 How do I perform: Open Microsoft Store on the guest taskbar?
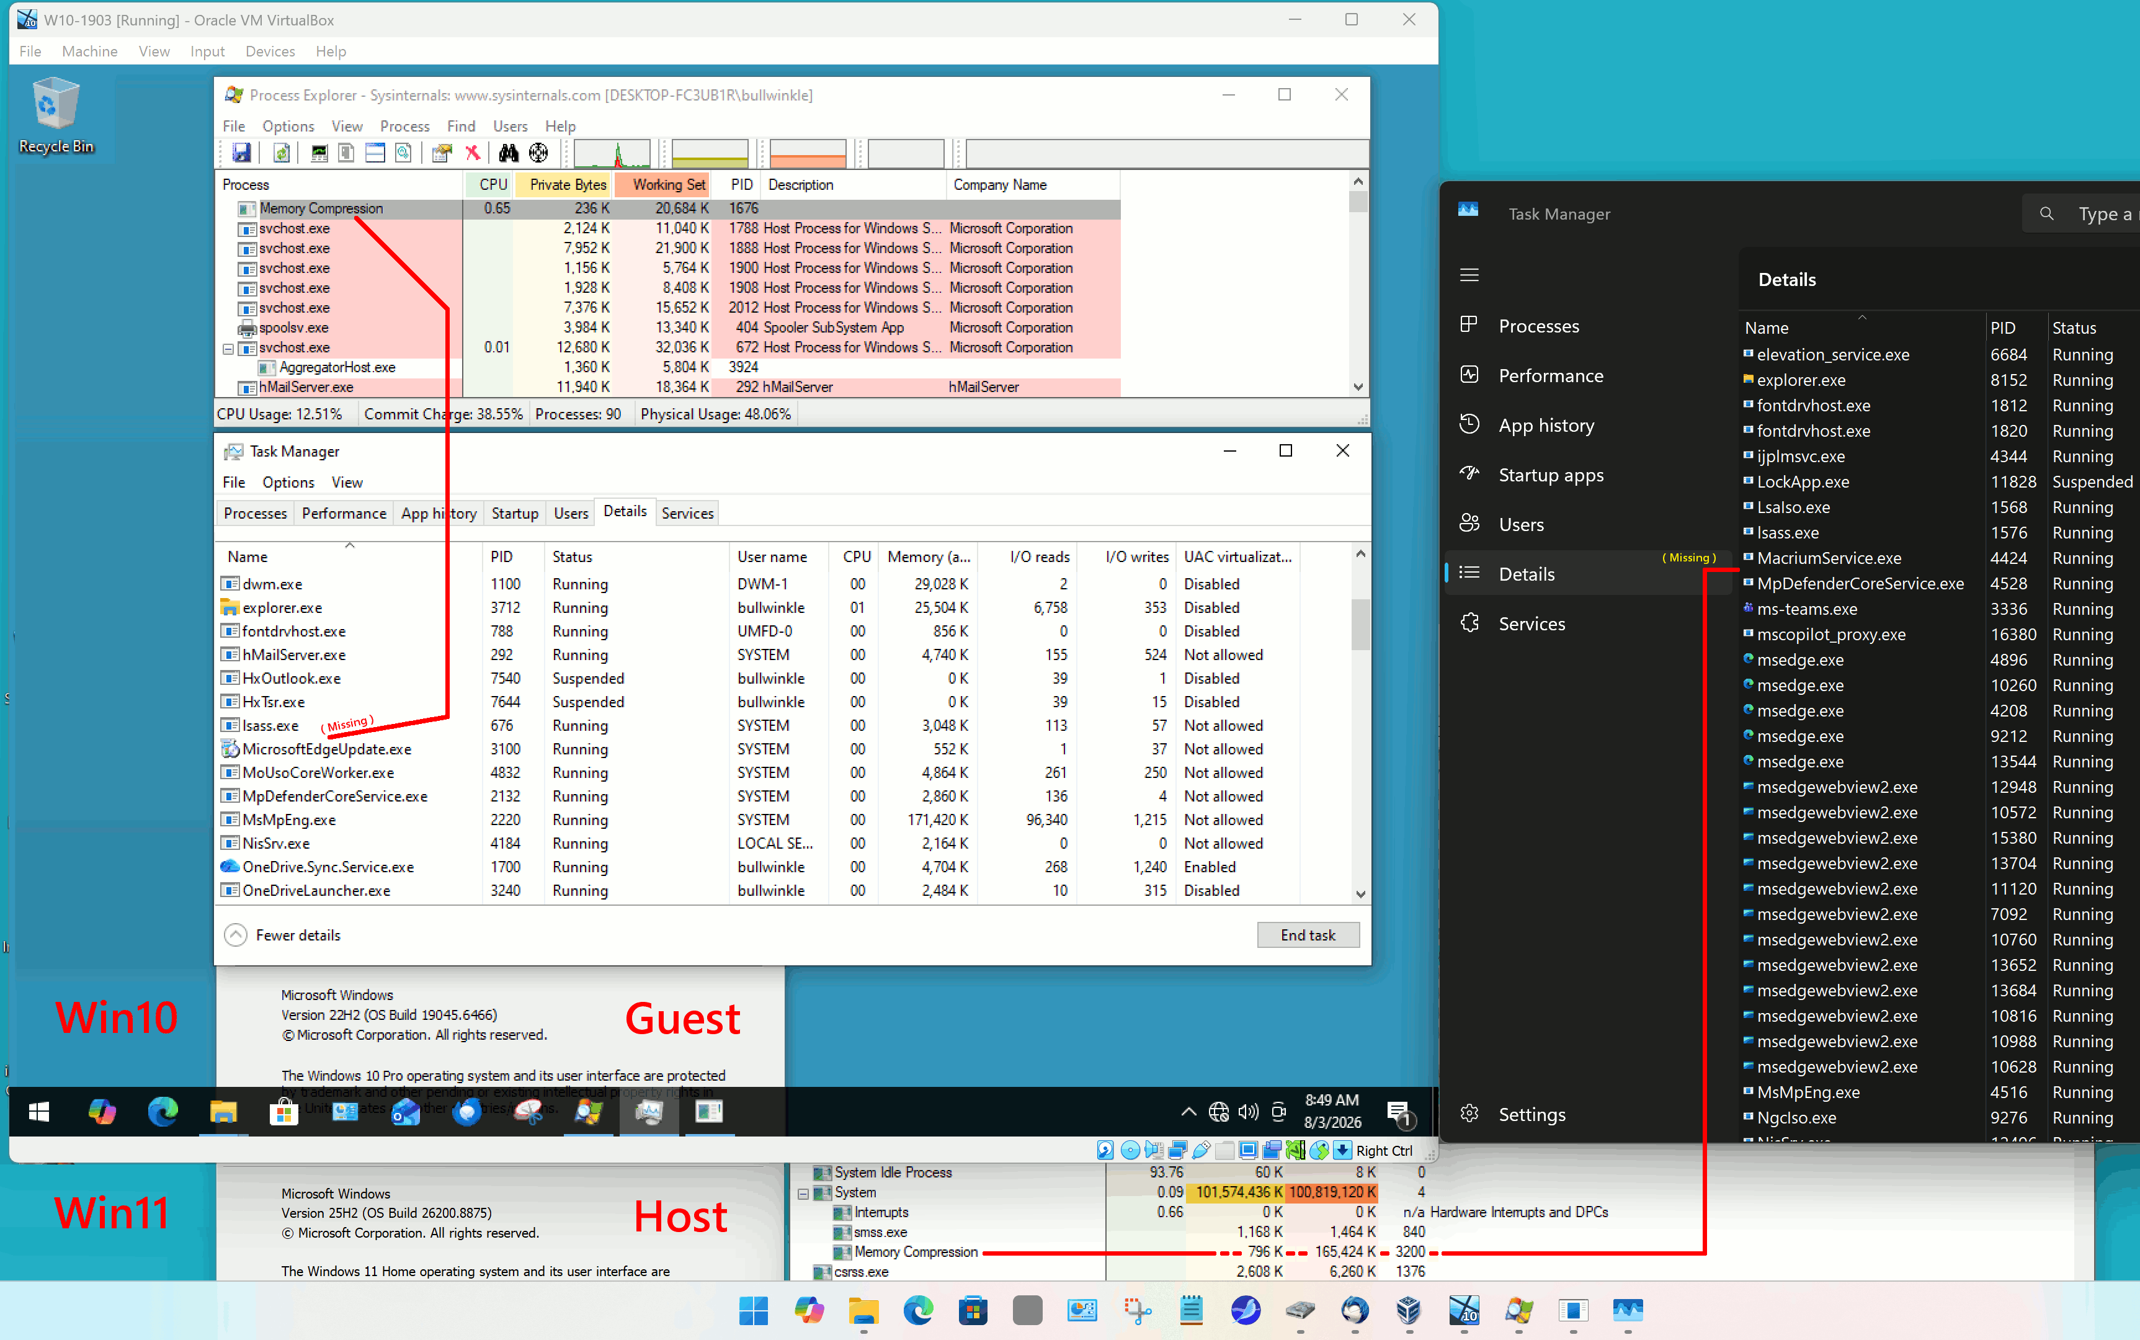tap(283, 1111)
